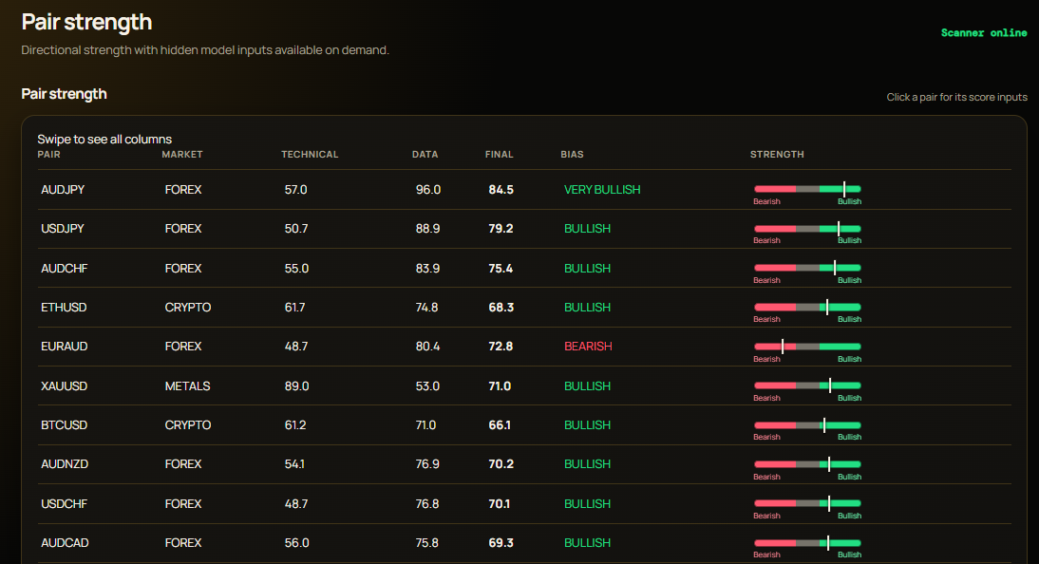Sort by the MARKET column header

pos(182,155)
